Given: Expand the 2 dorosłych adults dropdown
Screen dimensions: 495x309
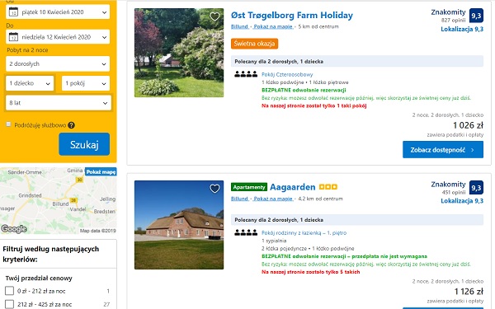Looking at the screenshot, I should tap(58, 63).
